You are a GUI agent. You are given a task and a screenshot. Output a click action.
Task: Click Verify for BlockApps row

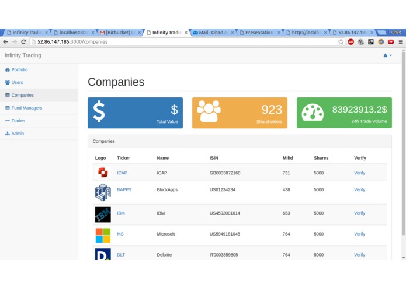click(x=359, y=190)
